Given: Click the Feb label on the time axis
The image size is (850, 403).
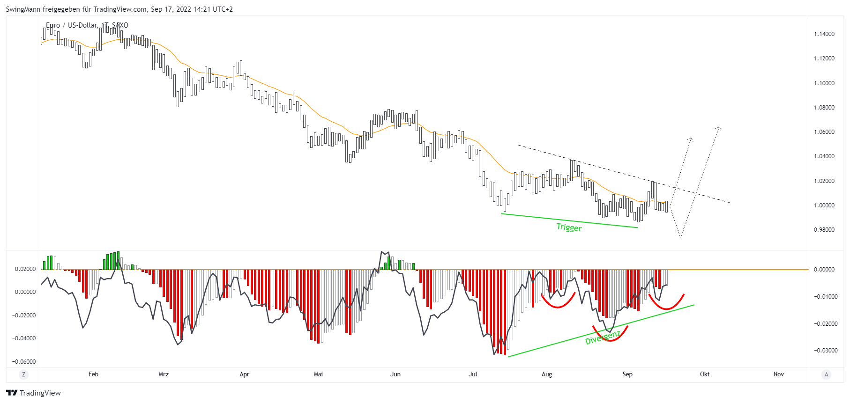Looking at the screenshot, I should (x=93, y=374).
